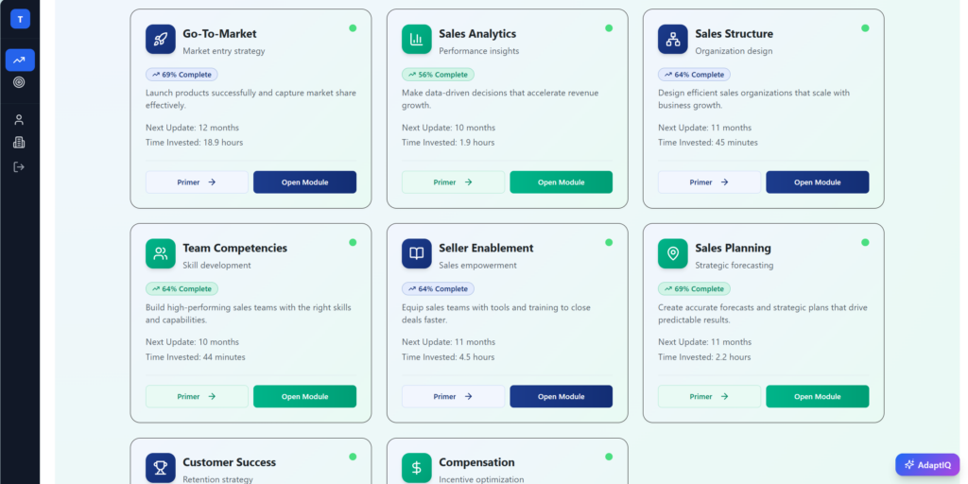Click the blue T logo in sidebar
The height and width of the screenshot is (484, 968).
point(20,19)
